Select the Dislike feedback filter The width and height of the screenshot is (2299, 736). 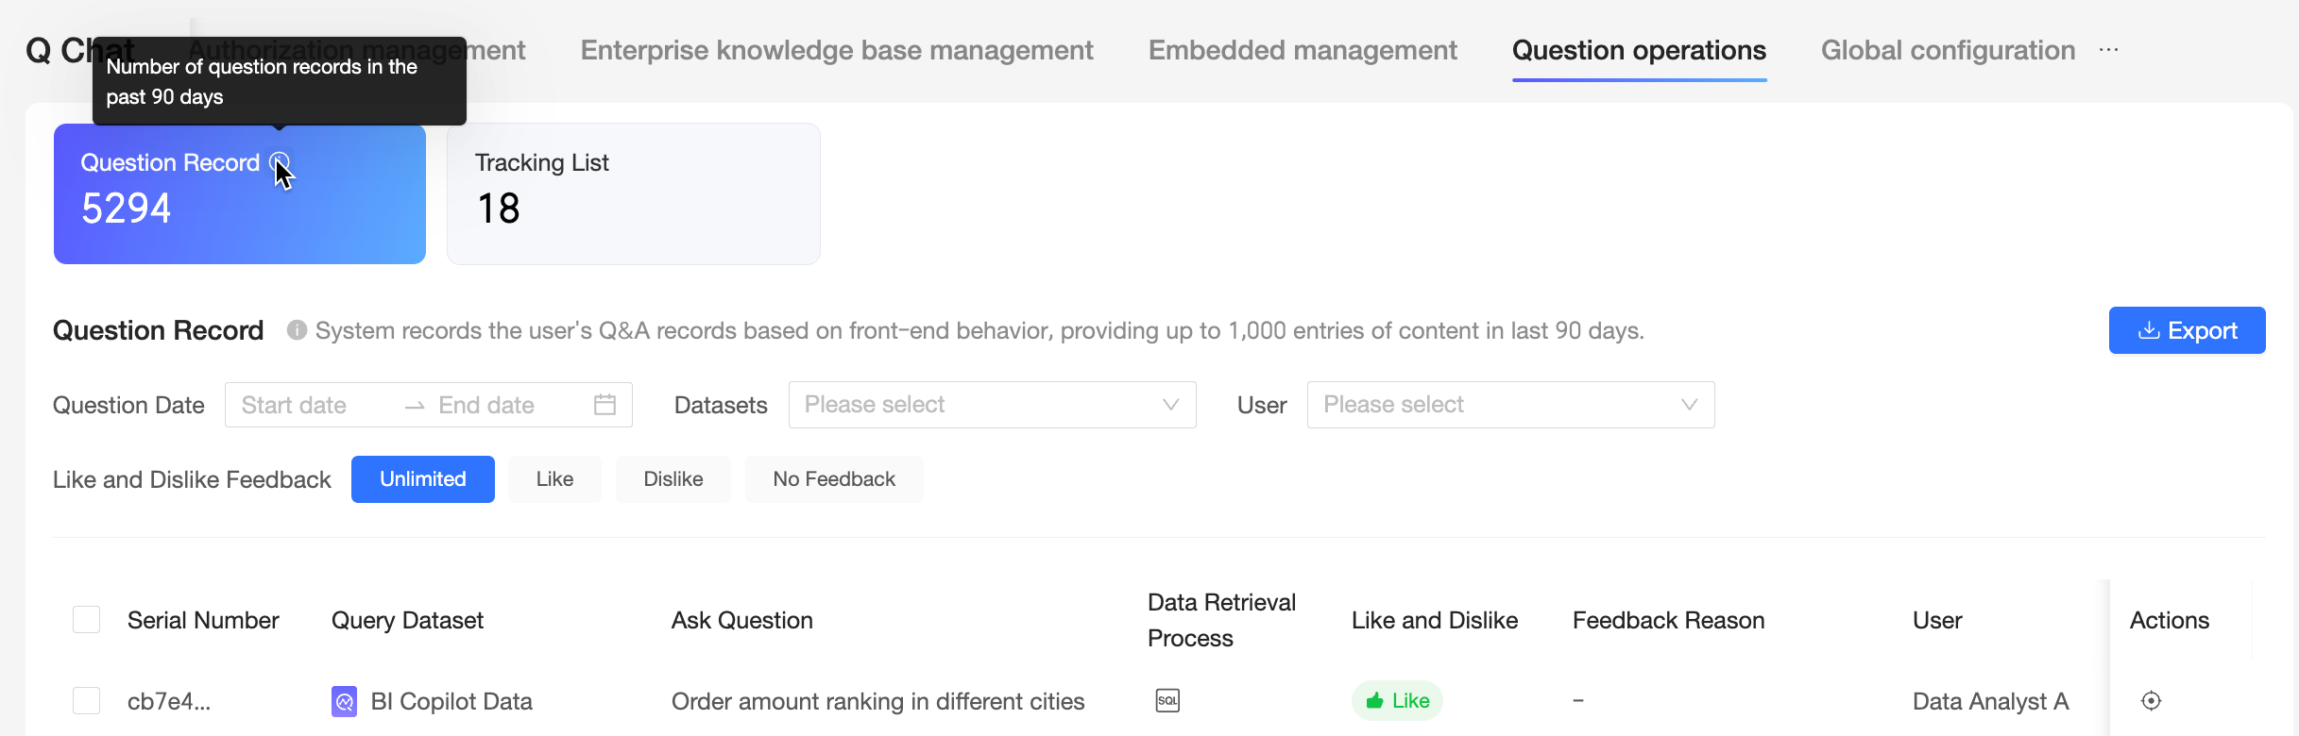(673, 479)
